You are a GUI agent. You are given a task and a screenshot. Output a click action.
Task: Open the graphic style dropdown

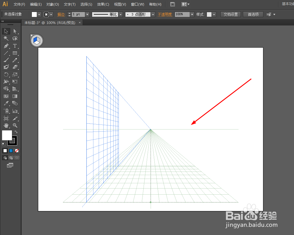(214, 14)
